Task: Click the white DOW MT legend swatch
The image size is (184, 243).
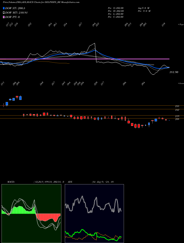Action: click(4, 13)
